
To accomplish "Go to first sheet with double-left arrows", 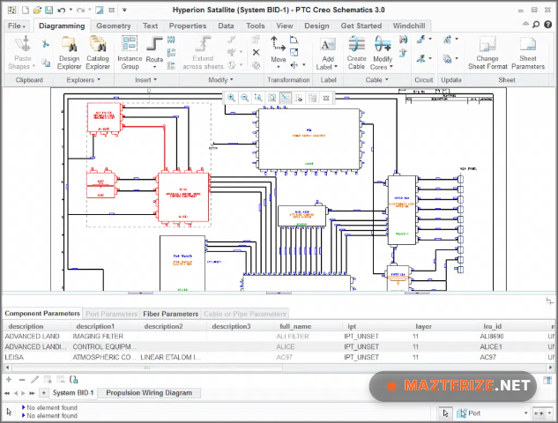I will pyautogui.click(x=7, y=393).
